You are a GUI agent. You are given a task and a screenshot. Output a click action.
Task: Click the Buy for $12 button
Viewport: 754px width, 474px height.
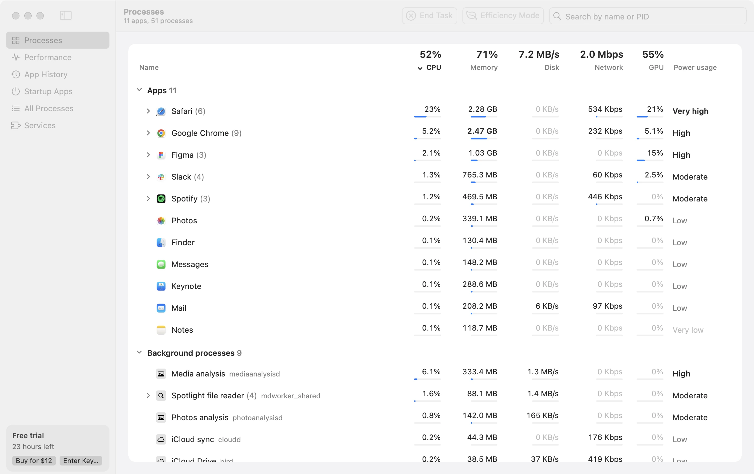(34, 461)
